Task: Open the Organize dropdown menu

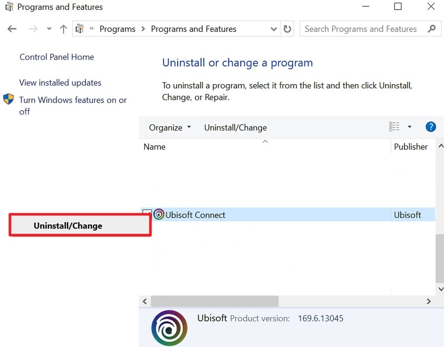Action: click(169, 127)
